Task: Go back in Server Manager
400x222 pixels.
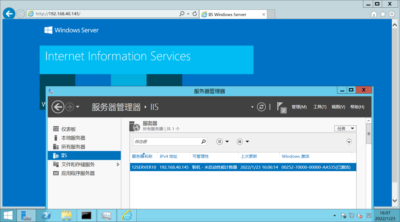Action: click(x=58, y=107)
